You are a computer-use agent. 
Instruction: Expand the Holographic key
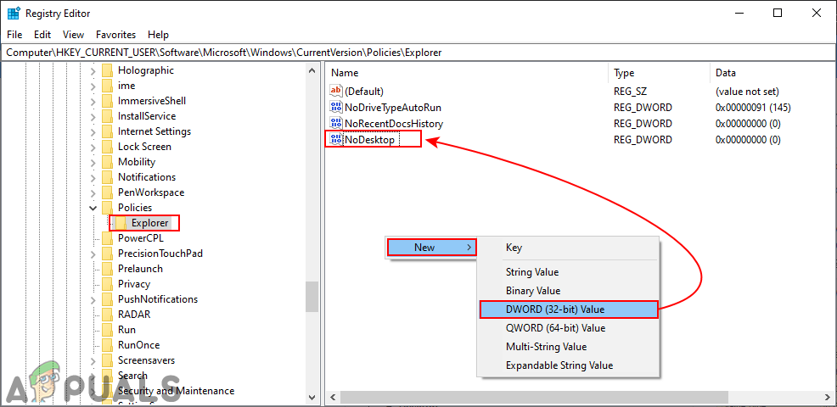[x=93, y=70]
